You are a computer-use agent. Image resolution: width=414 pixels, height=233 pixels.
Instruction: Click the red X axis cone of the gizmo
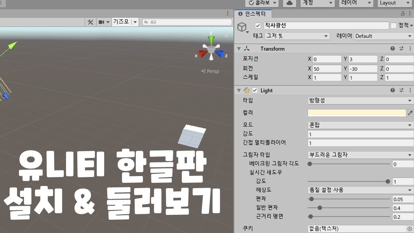point(202,54)
